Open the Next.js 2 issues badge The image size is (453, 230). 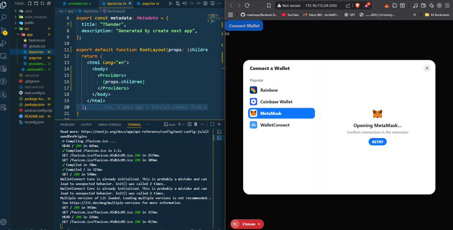pos(247,224)
